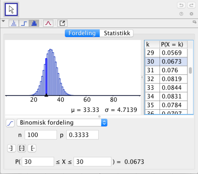Toggle the cumulative distribution button
Image resolution: width=198 pixels, height=174 pixels.
[x=10, y=123]
